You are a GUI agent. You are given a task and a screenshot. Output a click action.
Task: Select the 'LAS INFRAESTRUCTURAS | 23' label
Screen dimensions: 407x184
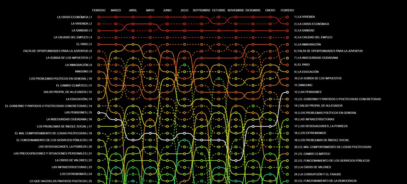(72, 167)
